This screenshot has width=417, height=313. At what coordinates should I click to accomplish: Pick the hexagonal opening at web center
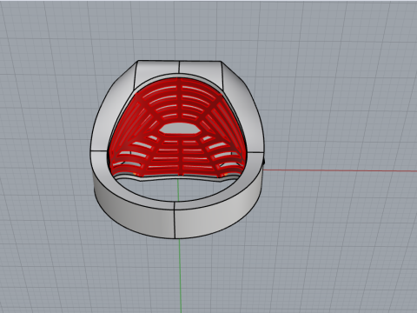click(x=180, y=129)
